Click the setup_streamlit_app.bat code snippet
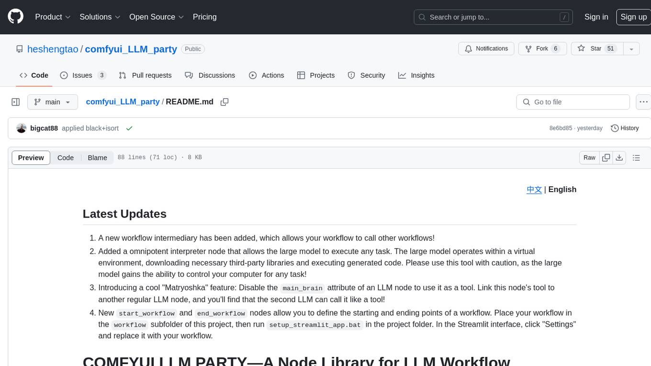This screenshot has height=366, width=651. pyautogui.click(x=315, y=324)
